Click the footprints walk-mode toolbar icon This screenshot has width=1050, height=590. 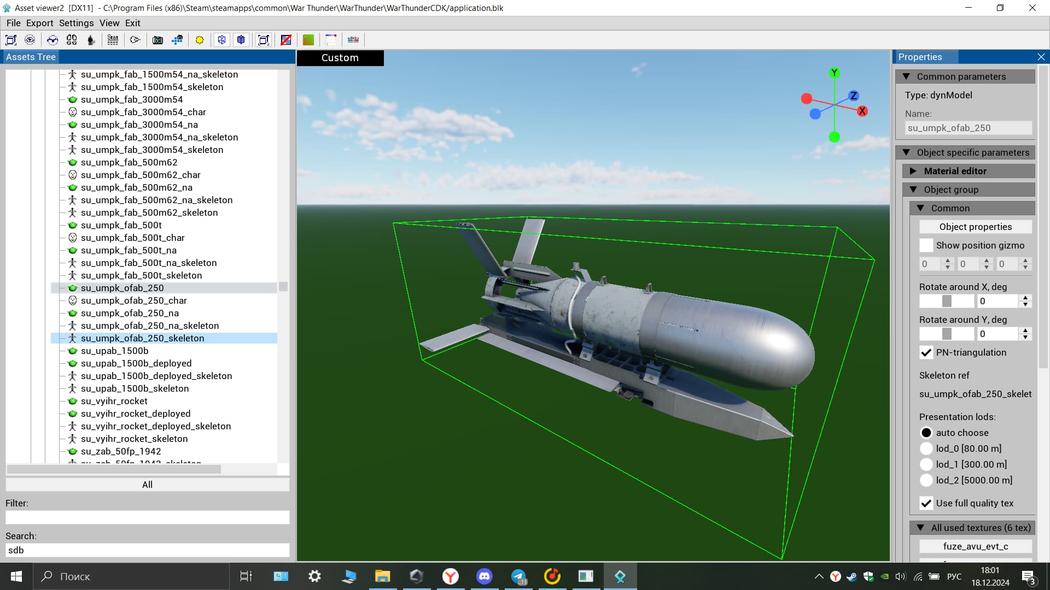[72, 40]
